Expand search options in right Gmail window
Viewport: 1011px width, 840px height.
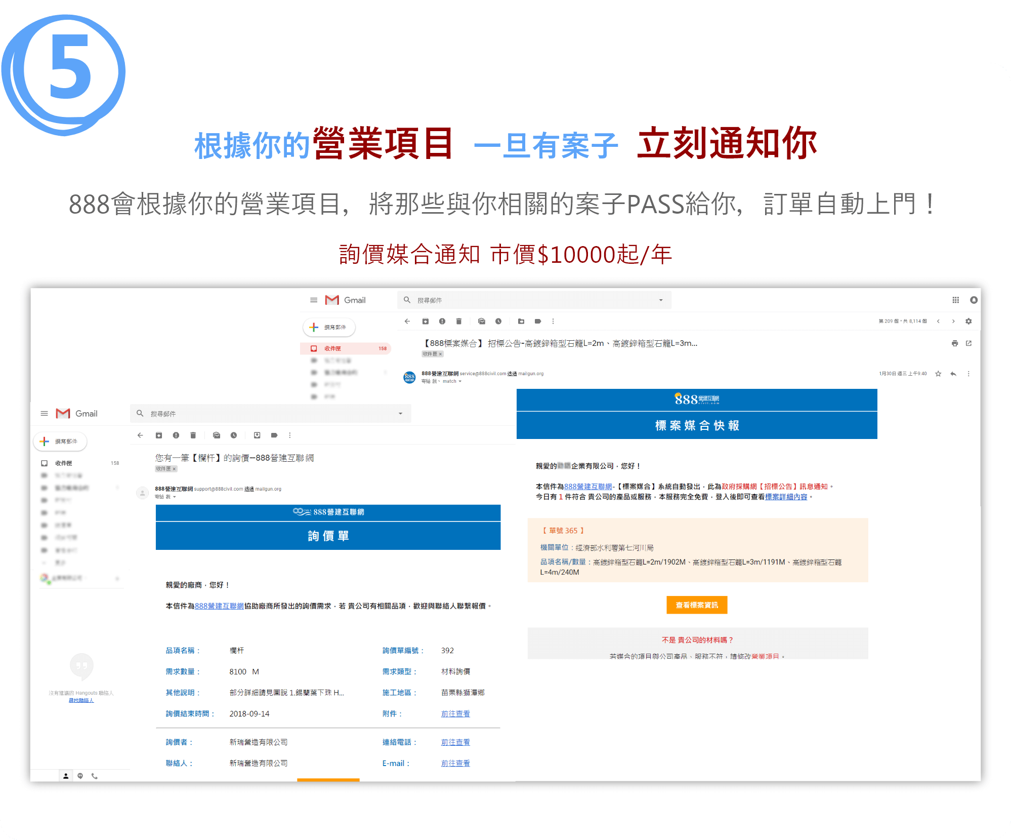point(661,300)
